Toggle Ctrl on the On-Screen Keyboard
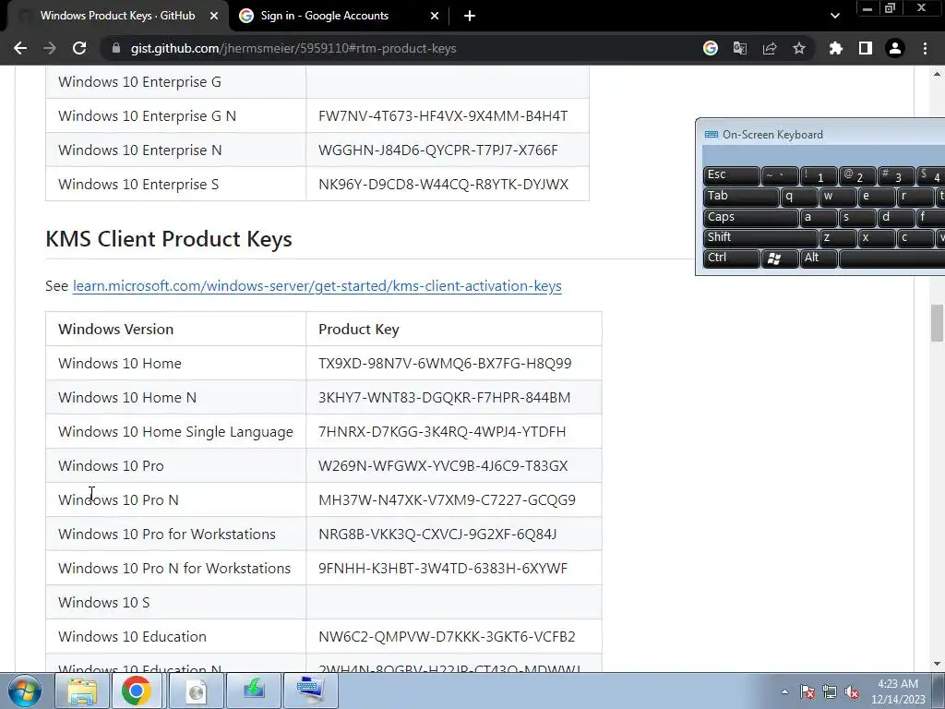Viewport: 945px width, 709px height. click(732, 258)
